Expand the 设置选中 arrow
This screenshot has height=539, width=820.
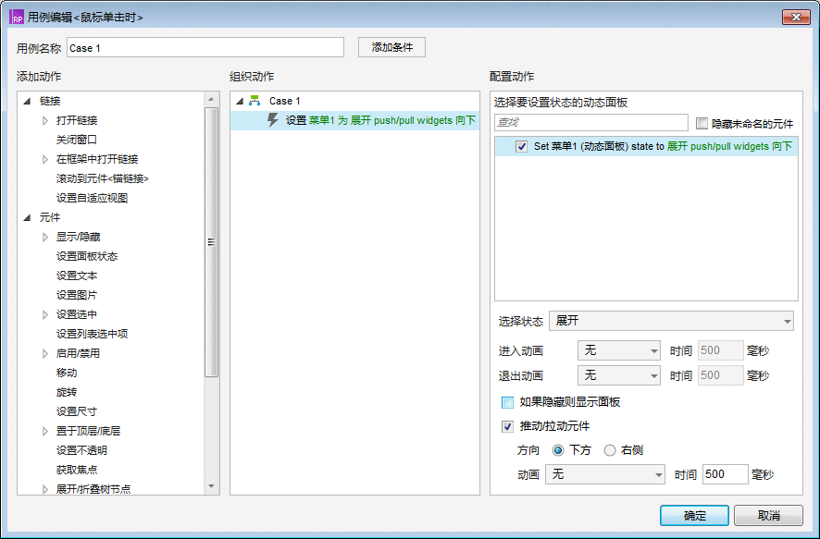45,314
